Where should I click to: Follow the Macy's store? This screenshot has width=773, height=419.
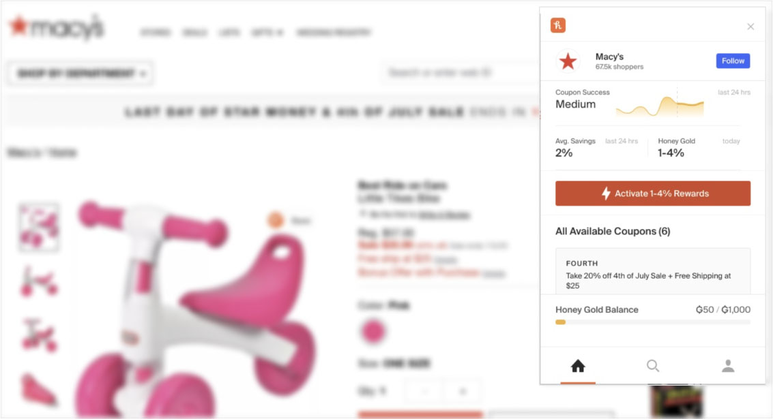pyautogui.click(x=733, y=61)
